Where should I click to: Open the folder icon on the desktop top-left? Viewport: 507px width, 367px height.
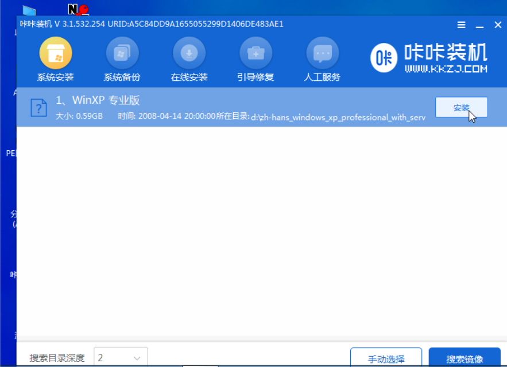tap(29, 9)
